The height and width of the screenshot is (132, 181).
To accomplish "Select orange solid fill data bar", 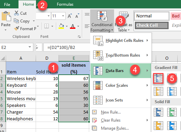I will click(158, 126).
